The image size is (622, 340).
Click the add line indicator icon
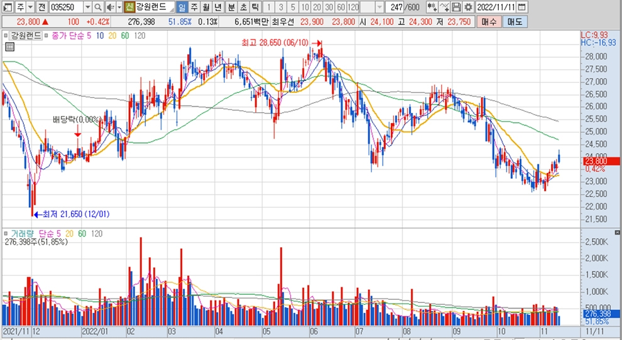(x=445, y=7)
